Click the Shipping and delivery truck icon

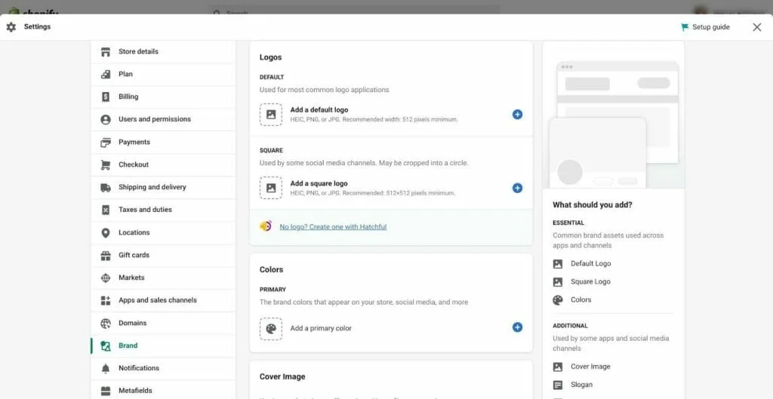[106, 188]
